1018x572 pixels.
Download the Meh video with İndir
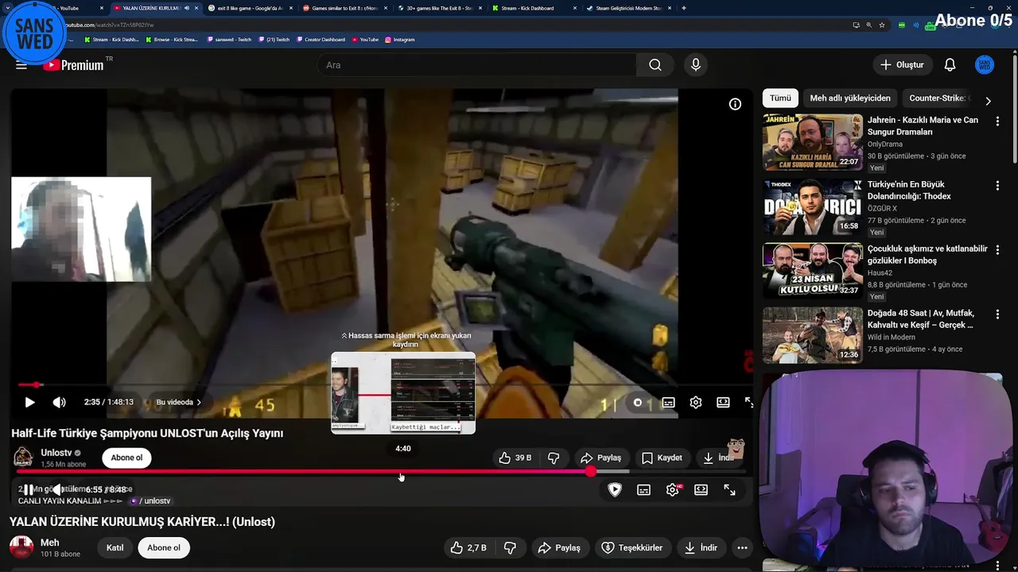point(701,548)
